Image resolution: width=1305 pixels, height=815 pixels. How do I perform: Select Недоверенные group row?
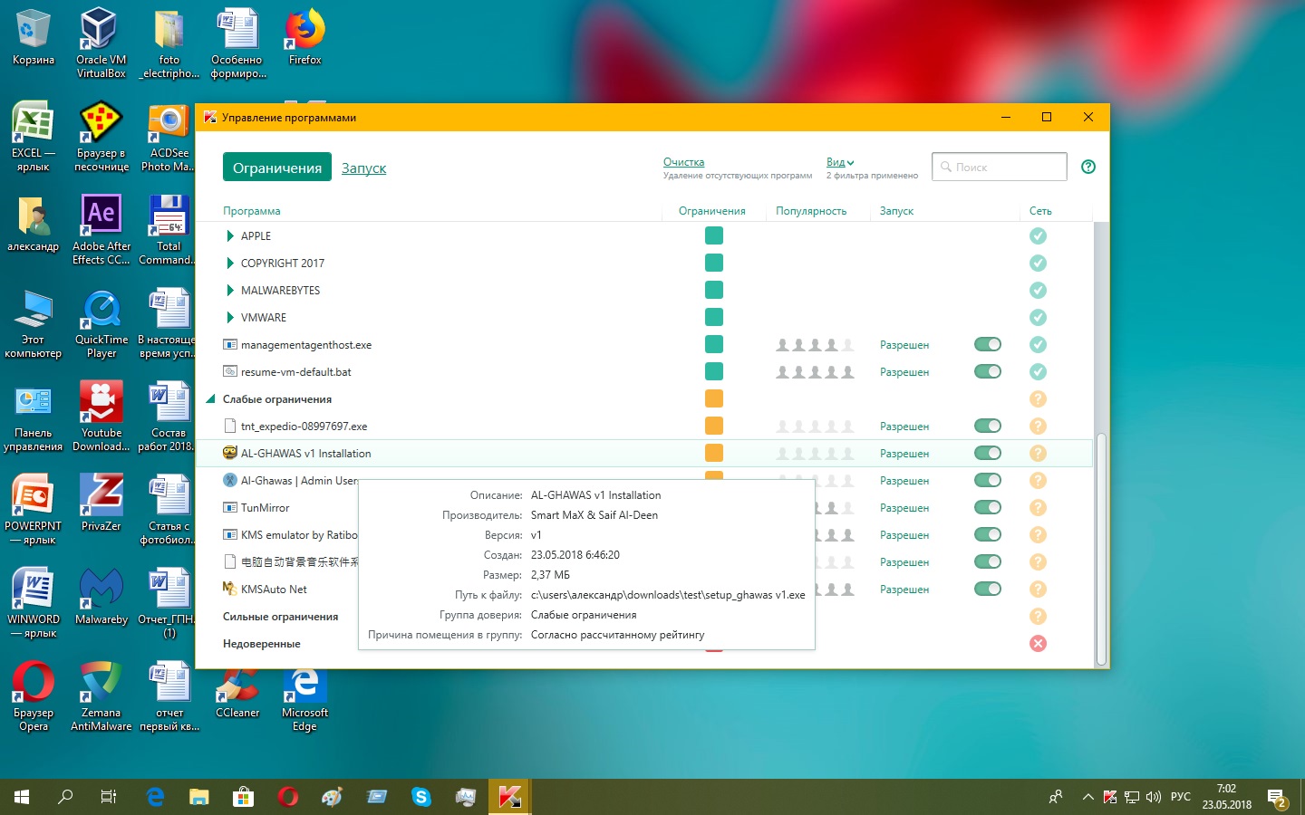262,644
